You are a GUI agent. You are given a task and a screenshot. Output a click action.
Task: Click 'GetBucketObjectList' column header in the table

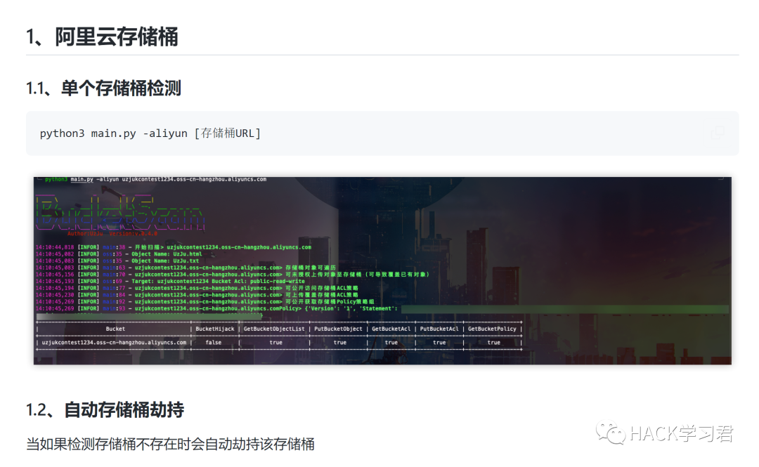point(274,329)
